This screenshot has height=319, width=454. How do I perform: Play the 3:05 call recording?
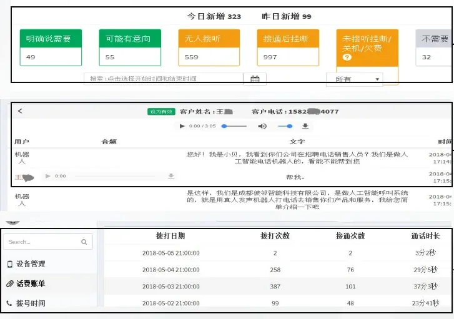pos(182,126)
